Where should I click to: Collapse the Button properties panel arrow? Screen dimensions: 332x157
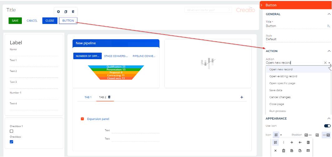(x=261, y=5)
